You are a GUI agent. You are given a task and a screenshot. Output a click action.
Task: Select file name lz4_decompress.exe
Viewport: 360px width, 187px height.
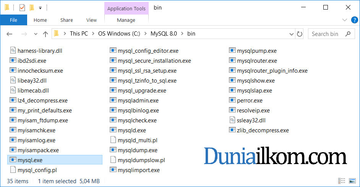click(x=43, y=101)
